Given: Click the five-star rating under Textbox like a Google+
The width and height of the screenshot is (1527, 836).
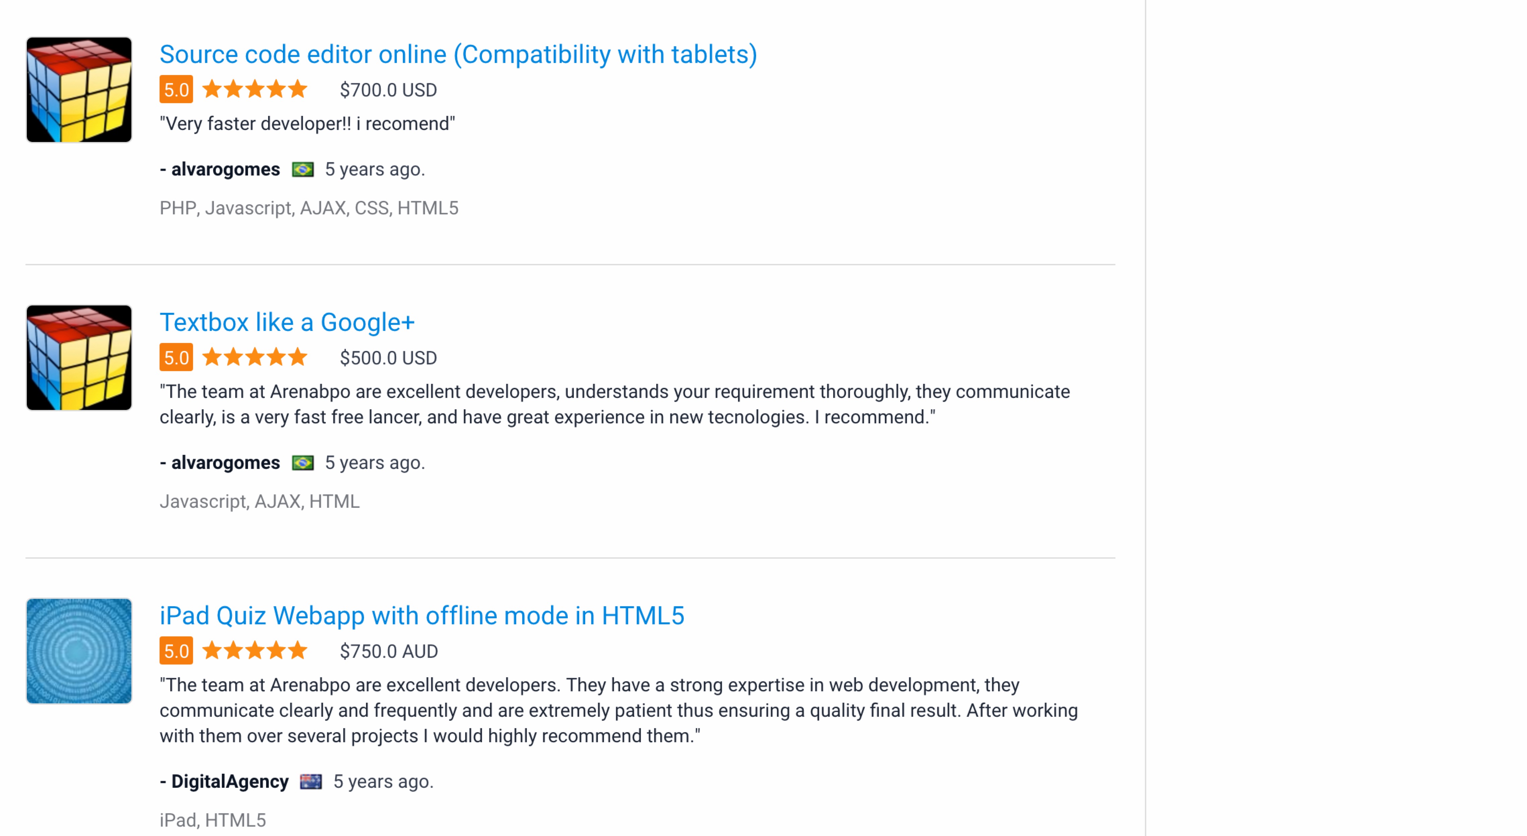Looking at the screenshot, I should coord(255,357).
